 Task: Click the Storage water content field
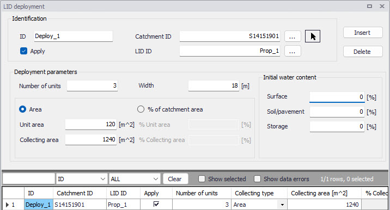[x=337, y=127]
